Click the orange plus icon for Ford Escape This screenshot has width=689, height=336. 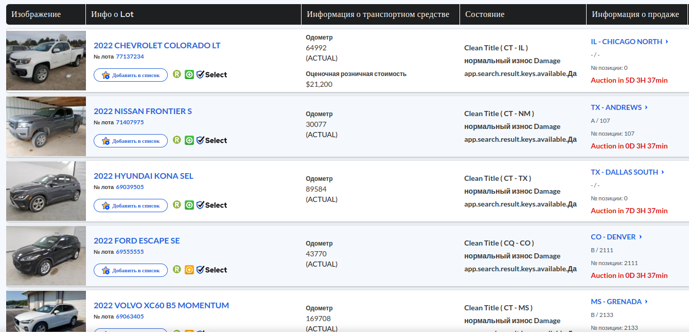click(x=189, y=270)
